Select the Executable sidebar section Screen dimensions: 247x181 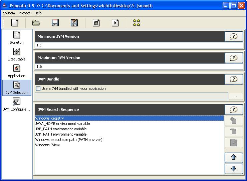point(17,54)
